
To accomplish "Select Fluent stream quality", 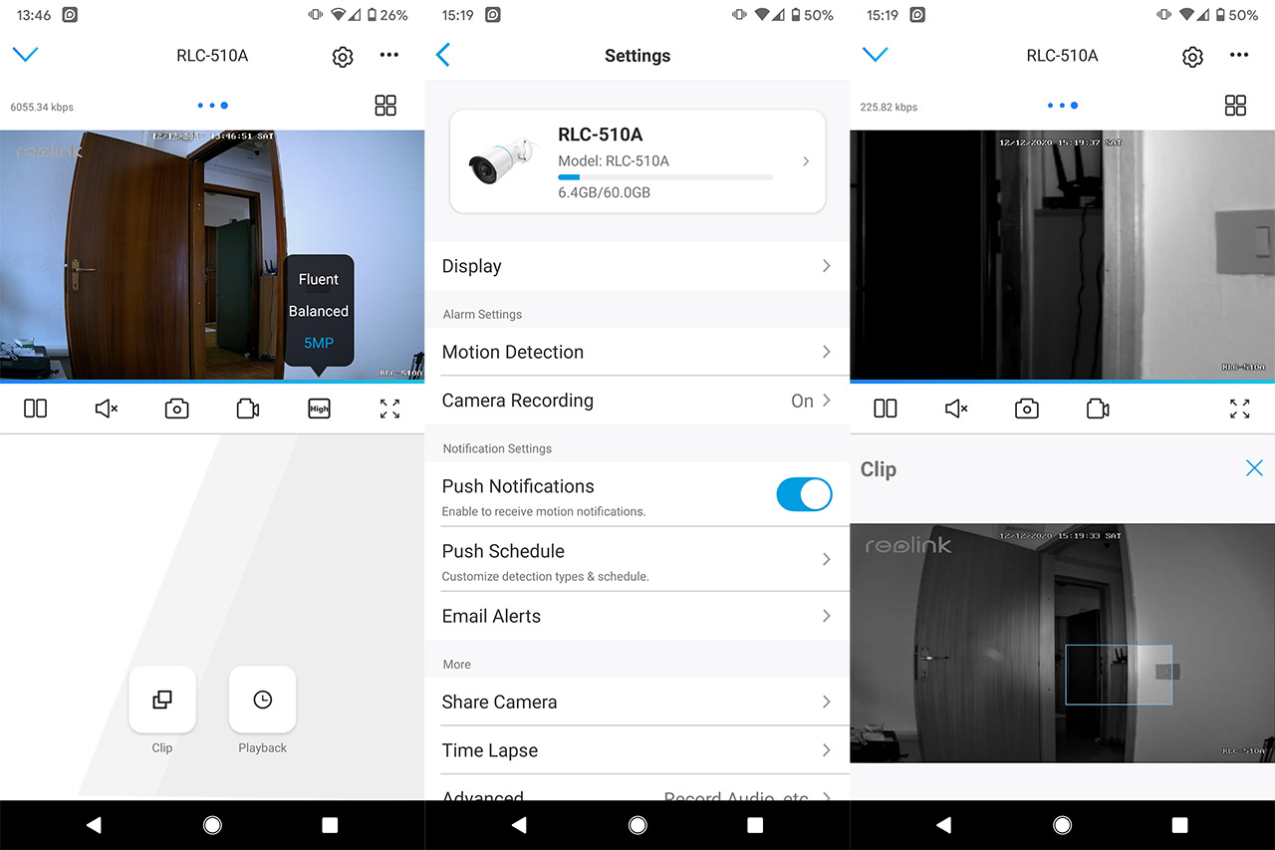I will pos(319,279).
